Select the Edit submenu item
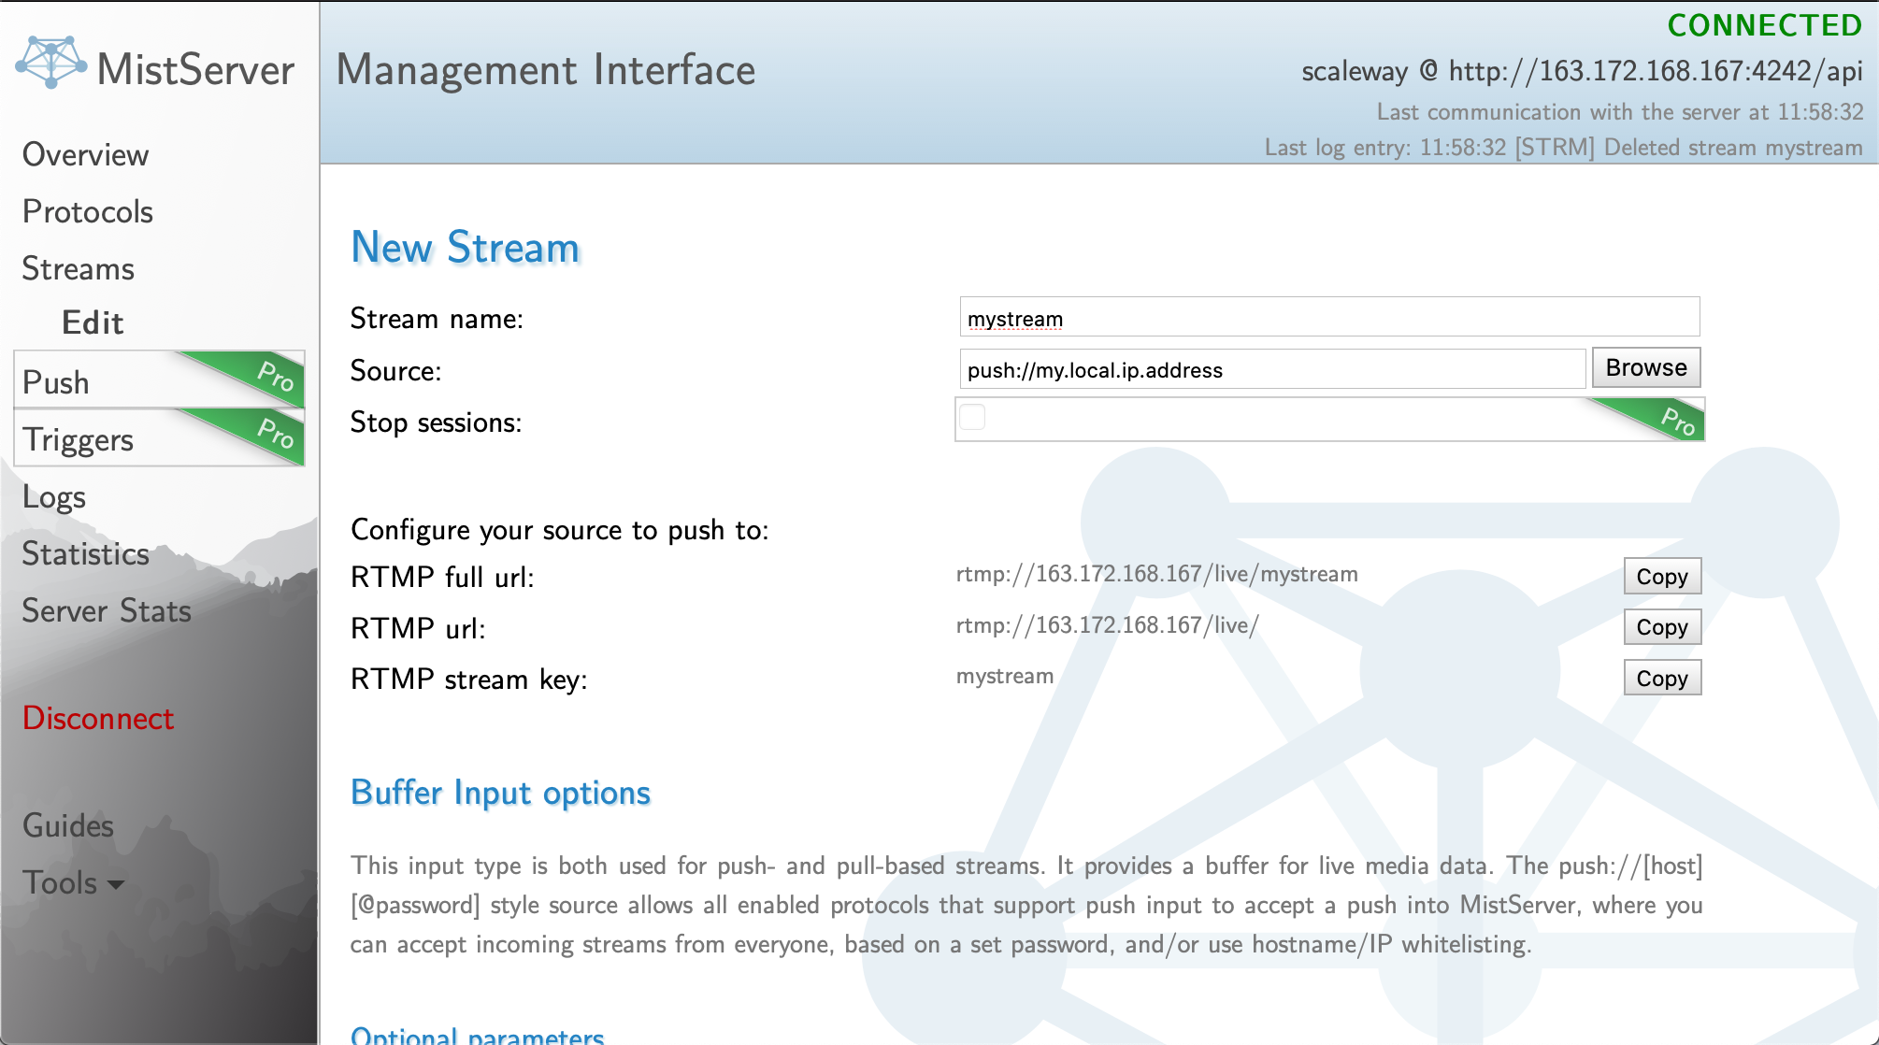 (93, 322)
